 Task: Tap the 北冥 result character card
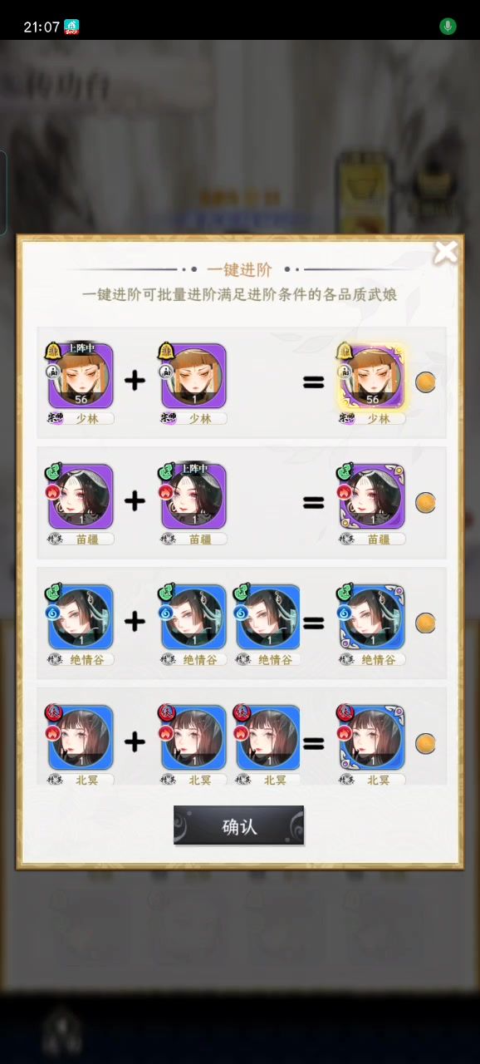click(370, 737)
